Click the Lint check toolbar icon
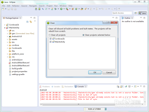149x112 pixels. click(x=46, y=9)
